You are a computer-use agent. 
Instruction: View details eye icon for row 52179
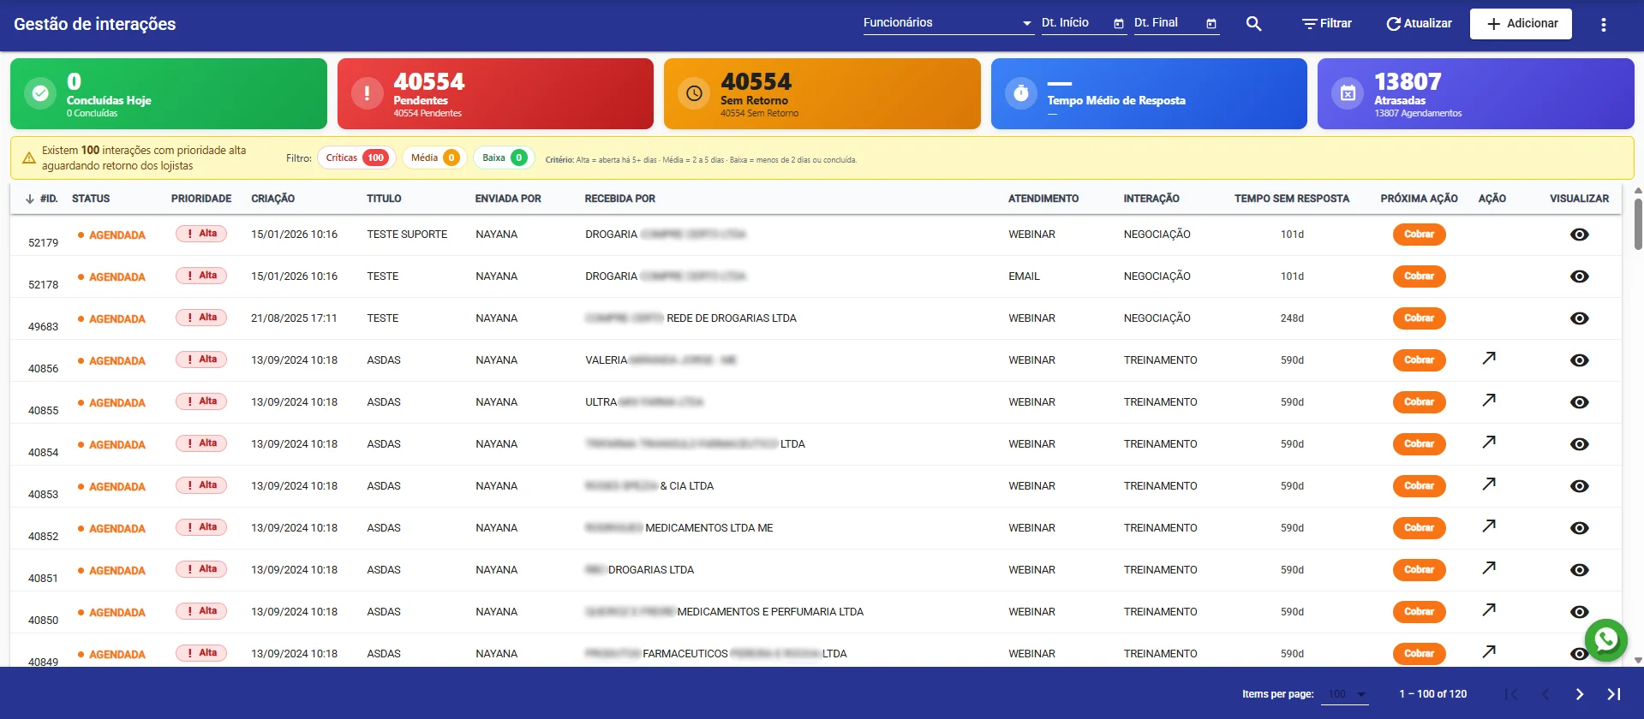click(x=1580, y=235)
